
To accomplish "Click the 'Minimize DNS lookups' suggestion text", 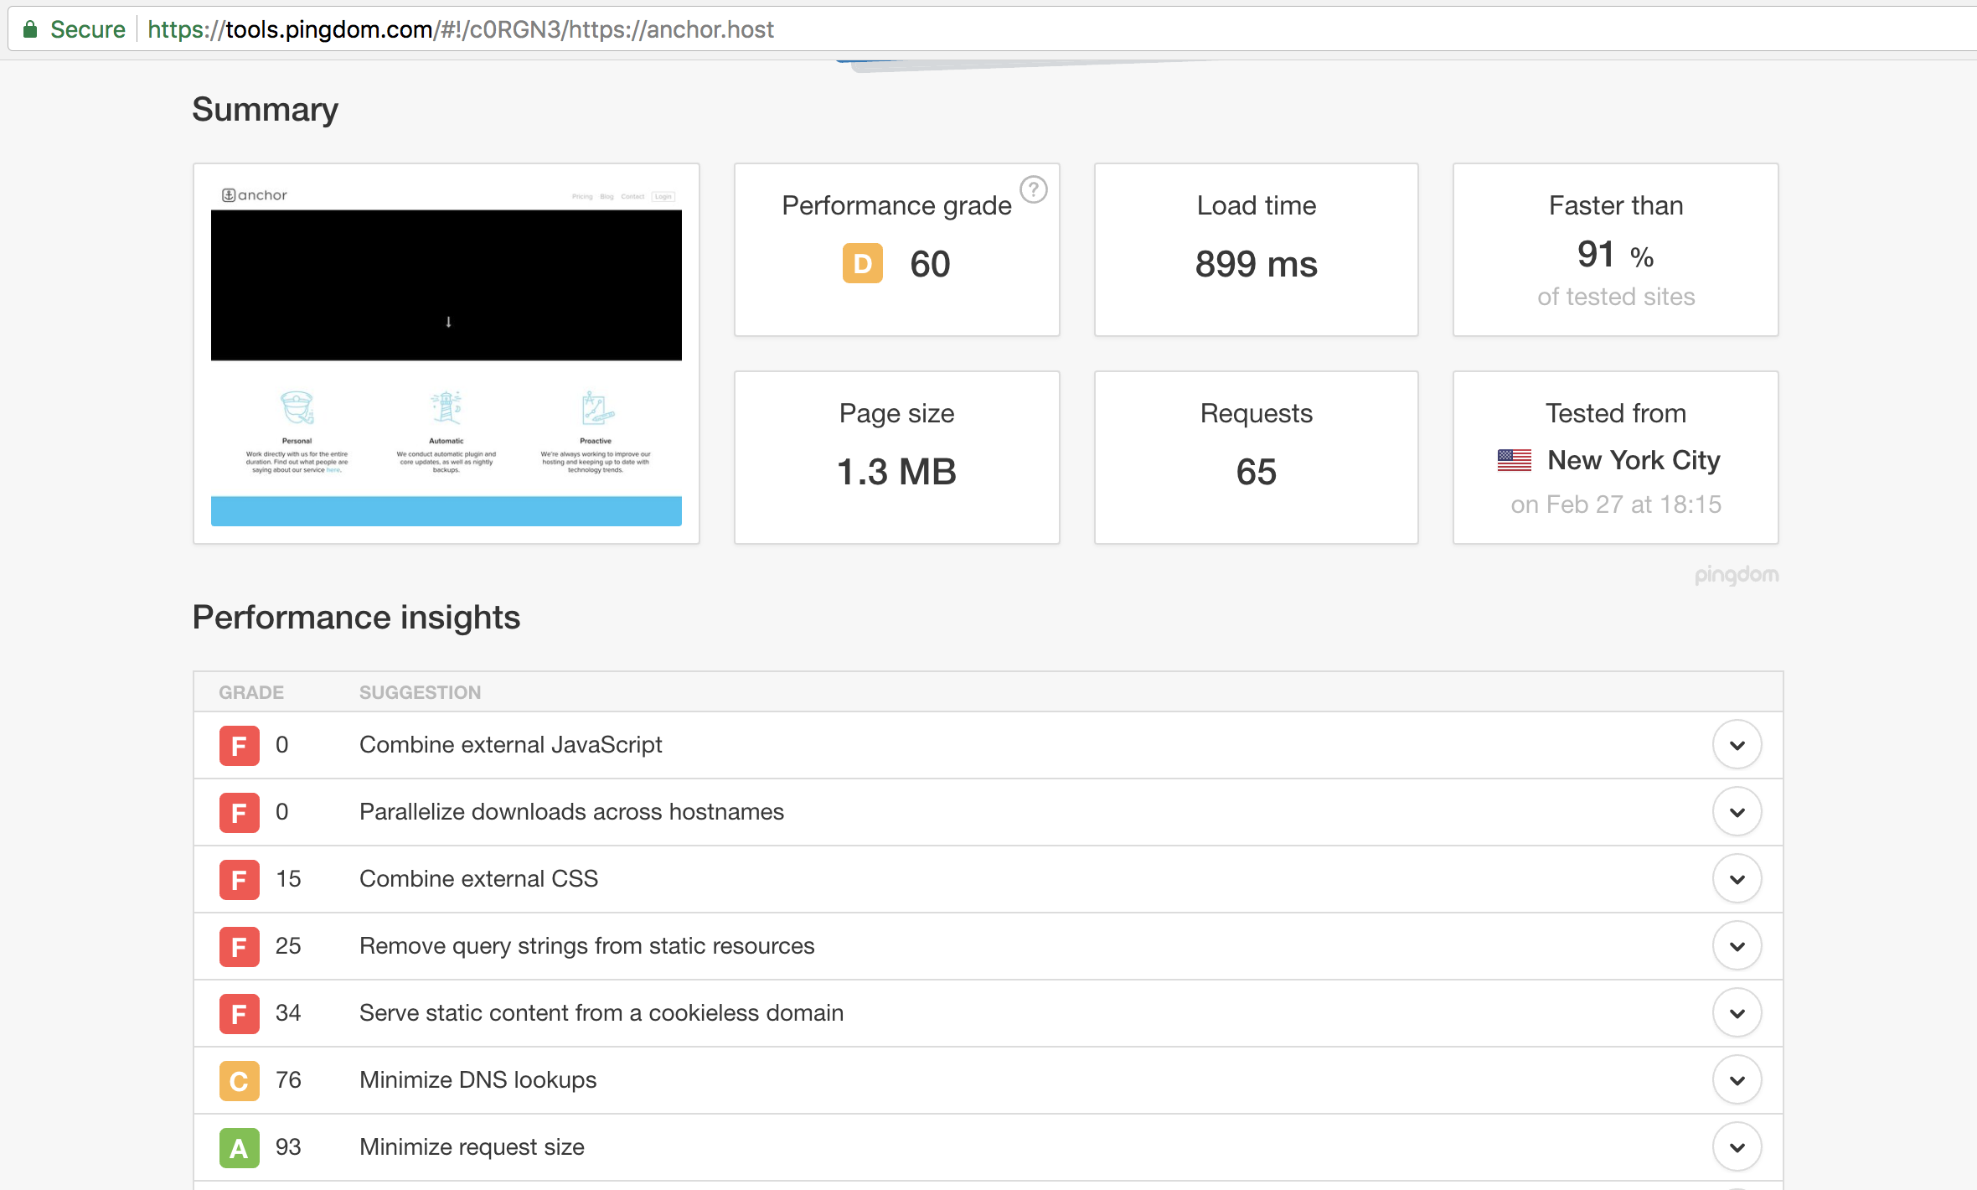I will tap(478, 1080).
